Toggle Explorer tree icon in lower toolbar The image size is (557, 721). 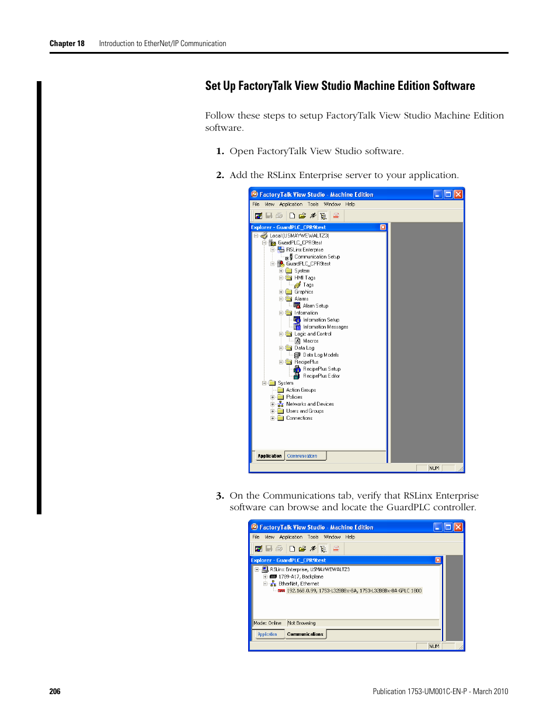click(323, 549)
